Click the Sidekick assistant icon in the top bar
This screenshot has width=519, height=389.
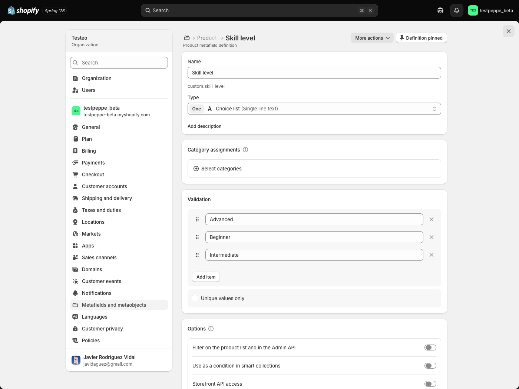pos(440,10)
